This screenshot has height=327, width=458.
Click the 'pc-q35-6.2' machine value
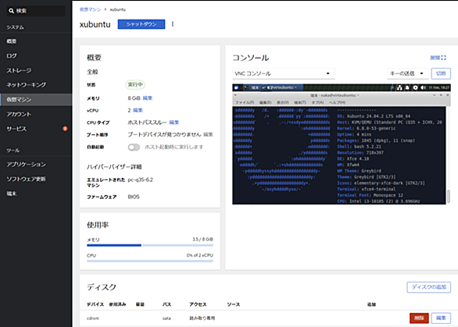click(140, 179)
